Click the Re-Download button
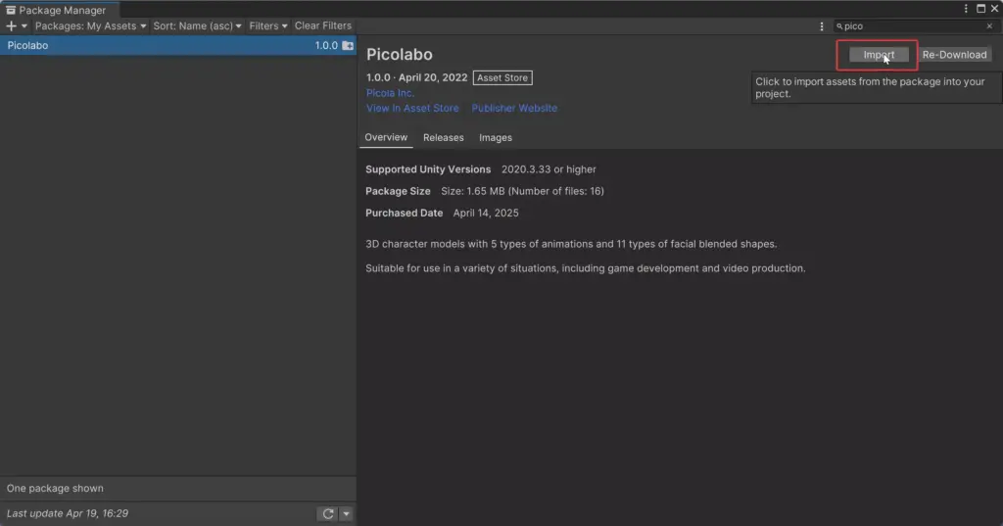The width and height of the screenshot is (1003, 526). tap(954, 55)
